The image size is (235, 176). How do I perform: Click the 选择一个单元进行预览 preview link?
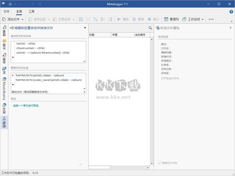(x=27, y=106)
